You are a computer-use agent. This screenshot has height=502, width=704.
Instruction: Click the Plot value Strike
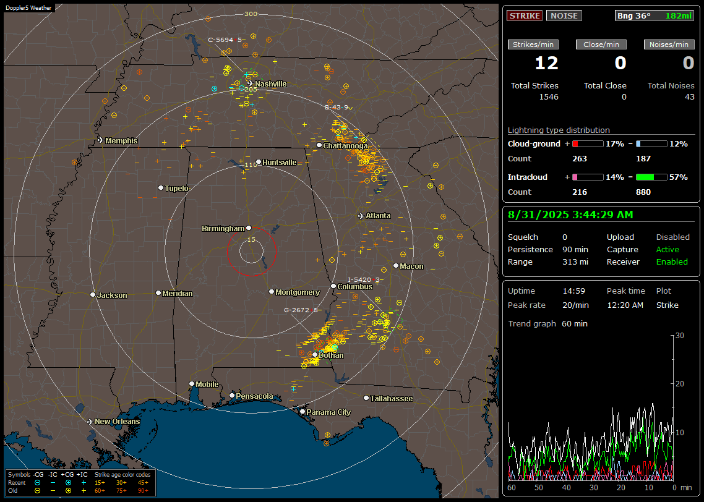pyautogui.click(x=667, y=305)
